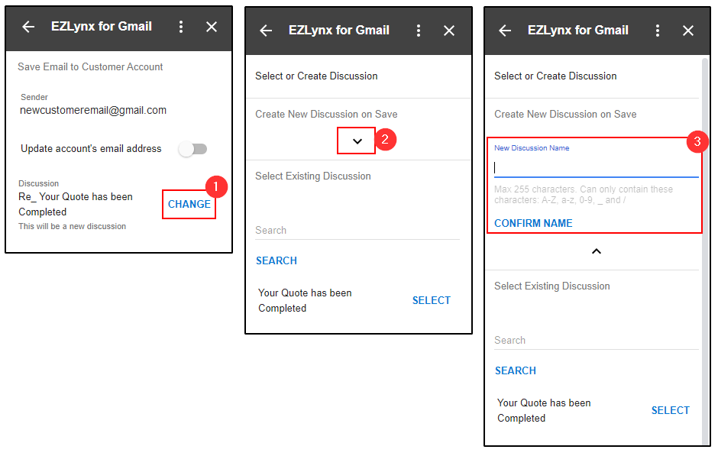Screen dimensions: 718x456
Task: Collapse the New Discussion section chevron
Action: point(597,251)
